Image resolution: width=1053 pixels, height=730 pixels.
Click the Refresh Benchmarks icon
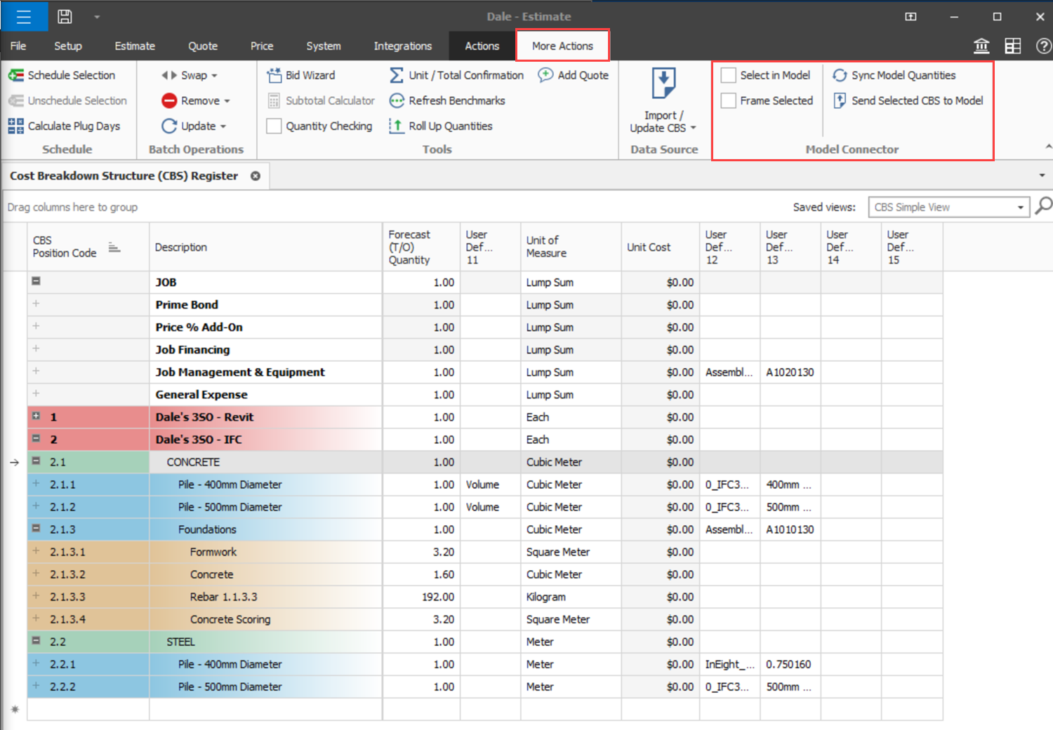point(397,101)
